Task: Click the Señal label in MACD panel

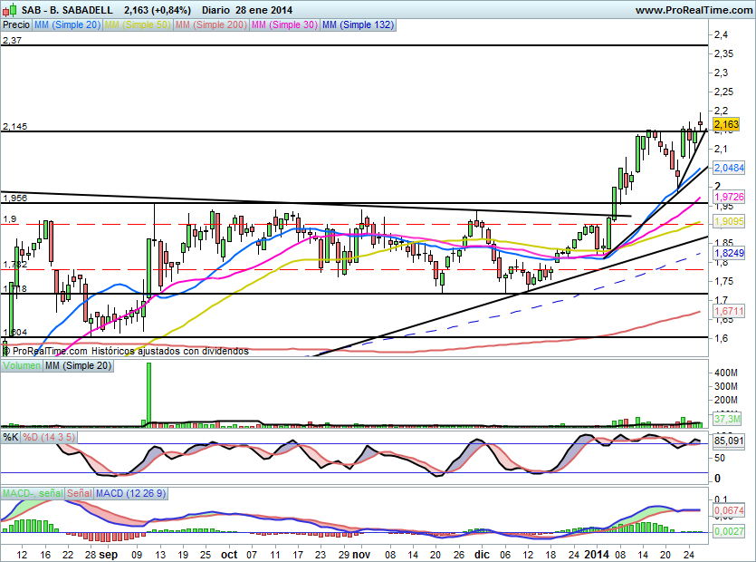Action: (x=80, y=493)
